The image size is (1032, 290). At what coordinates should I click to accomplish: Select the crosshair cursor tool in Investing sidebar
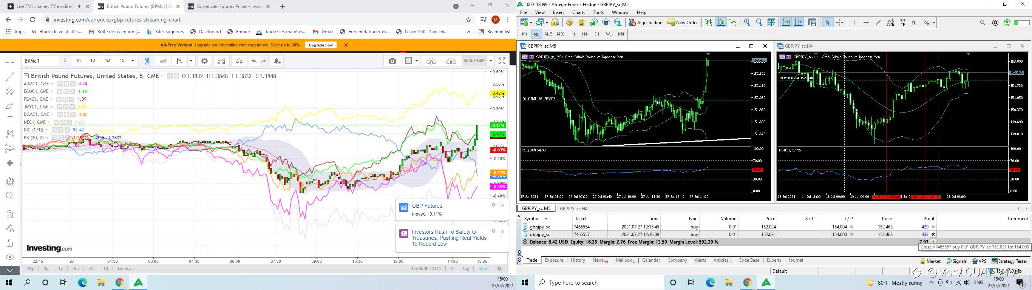(10, 62)
